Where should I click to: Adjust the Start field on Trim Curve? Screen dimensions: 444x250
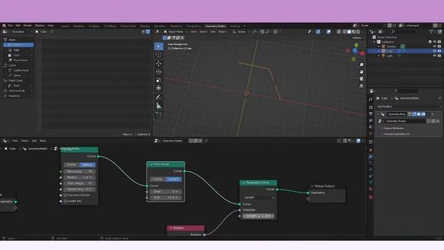click(166, 192)
